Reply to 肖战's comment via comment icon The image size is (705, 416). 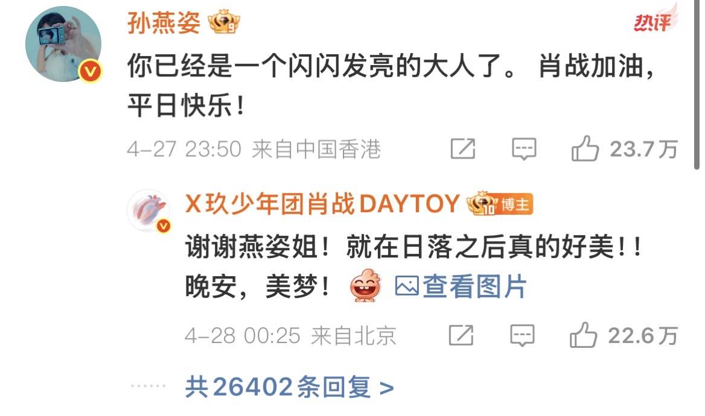[x=523, y=335]
